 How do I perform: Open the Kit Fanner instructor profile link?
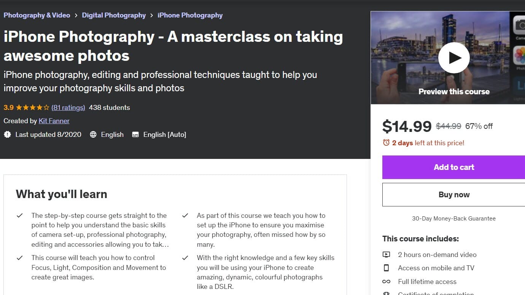tap(54, 121)
